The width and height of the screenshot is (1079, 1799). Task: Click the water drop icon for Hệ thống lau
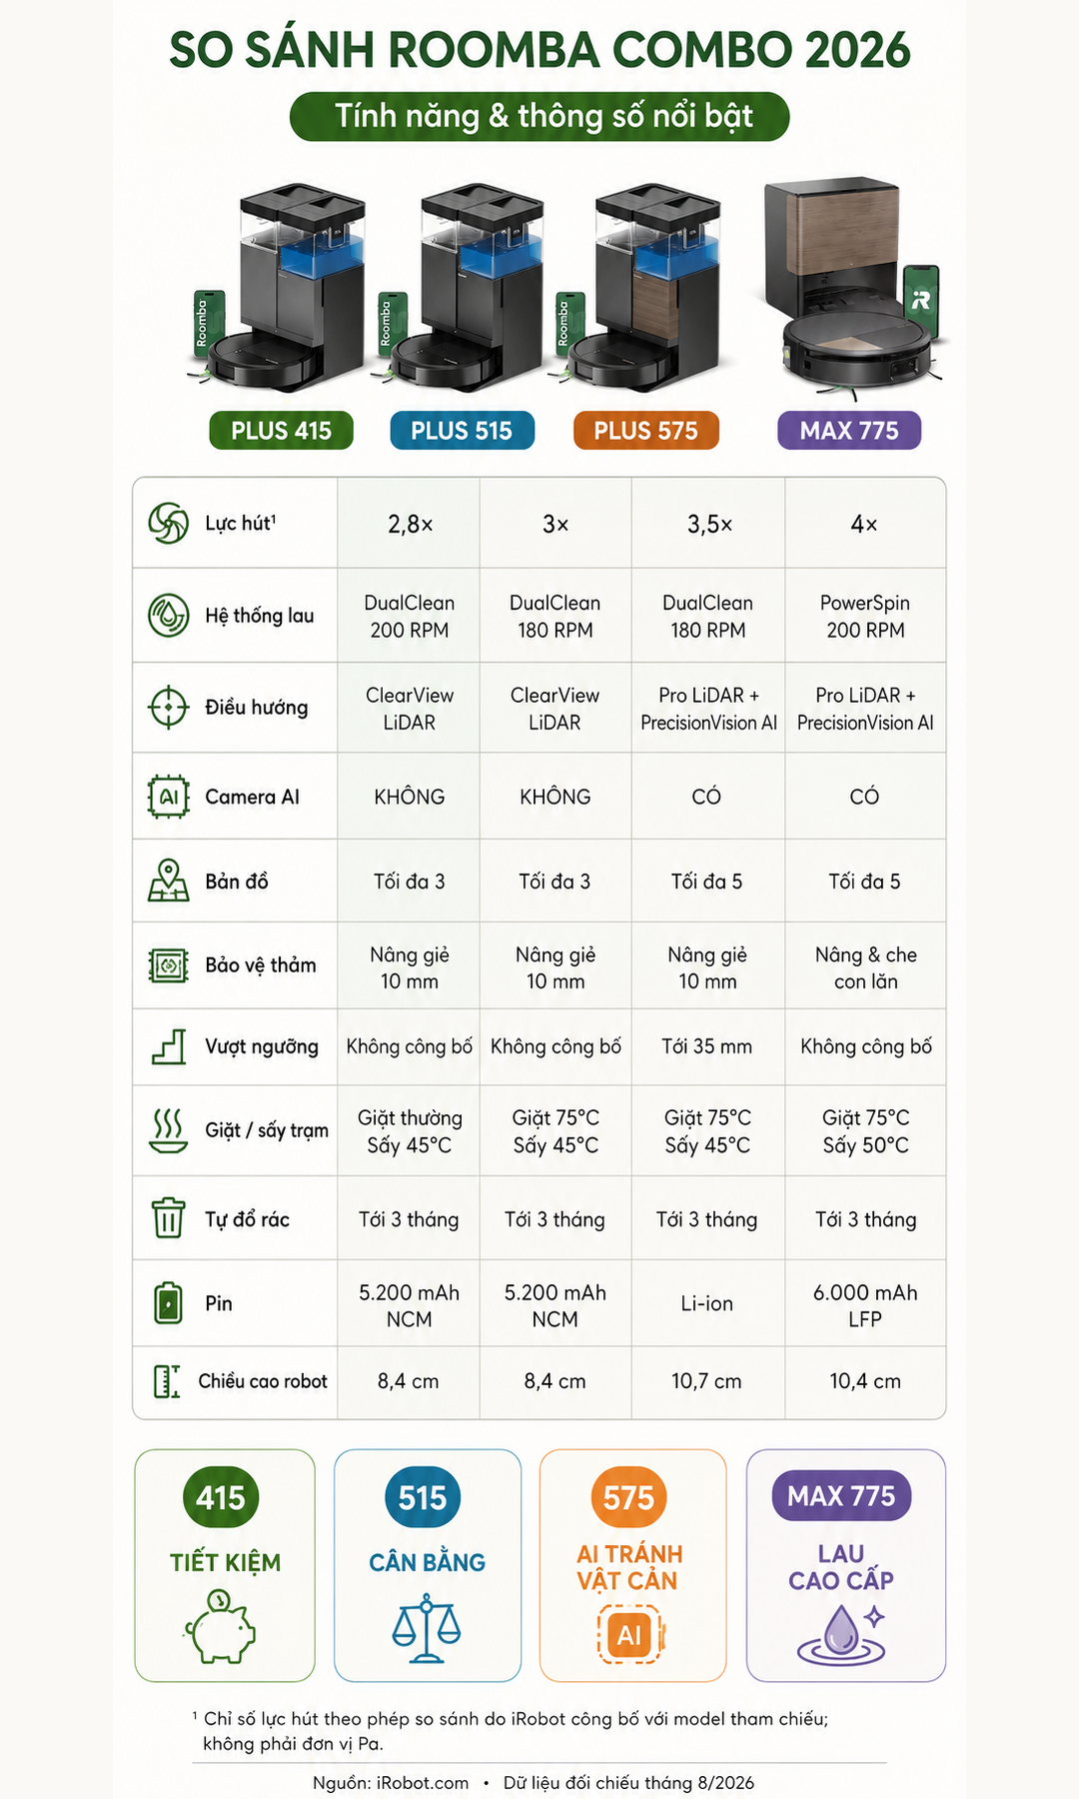pos(168,616)
